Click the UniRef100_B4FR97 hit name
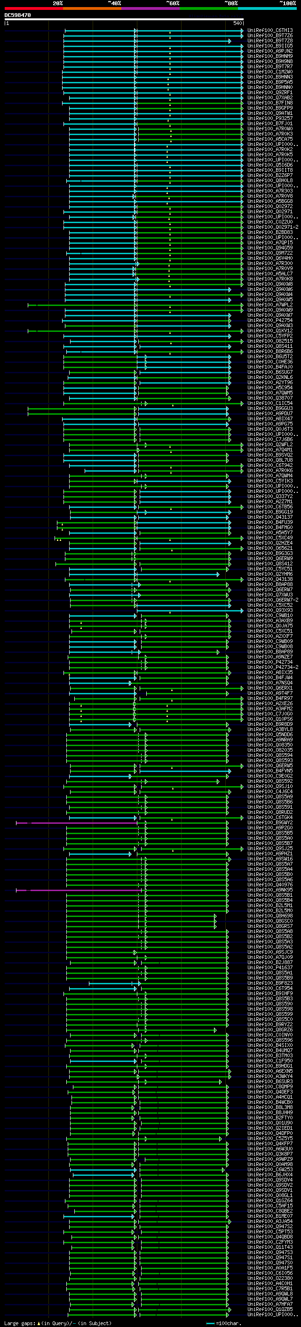The width and height of the screenshot is (301, 1327). [x=270, y=699]
